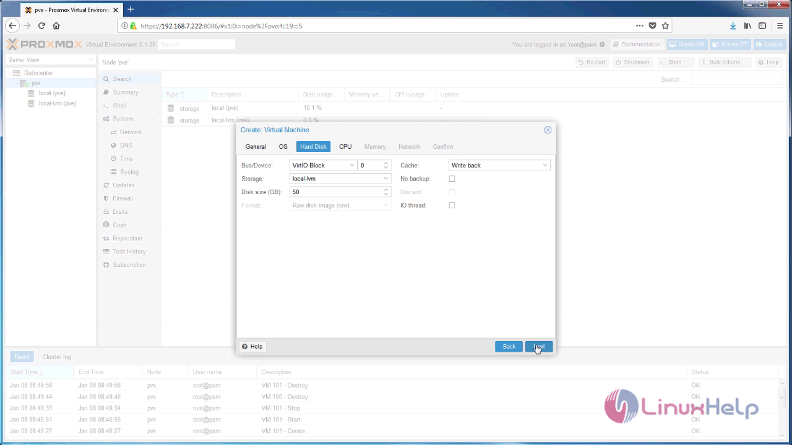Proceed with the Next button
Image resolution: width=792 pixels, height=445 pixels.
point(539,347)
